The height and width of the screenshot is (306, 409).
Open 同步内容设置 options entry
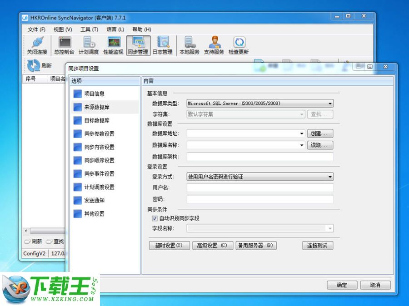point(105,147)
